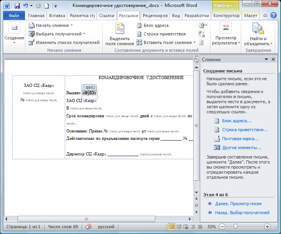The image size is (281, 234).
Task: Open the Найти и объединить dropdown
Action: (x=258, y=34)
